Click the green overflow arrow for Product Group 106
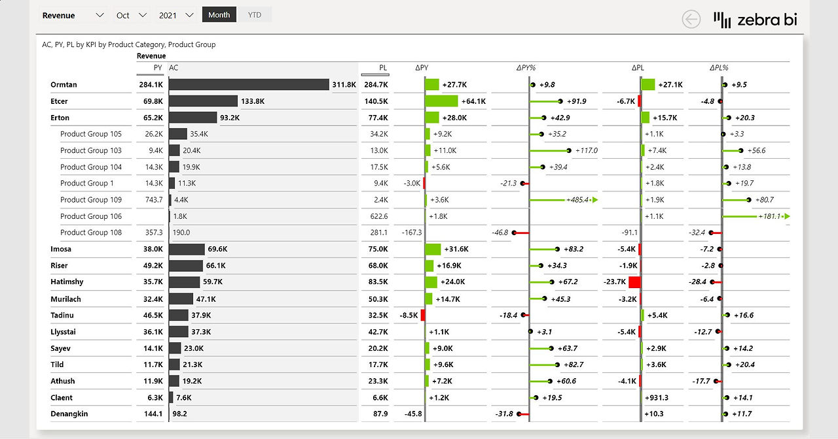Image resolution: width=838 pixels, height=439 pixels. [787, 216]
